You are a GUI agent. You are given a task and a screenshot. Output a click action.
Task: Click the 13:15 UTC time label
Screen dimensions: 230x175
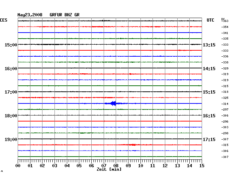click(209, 45)
